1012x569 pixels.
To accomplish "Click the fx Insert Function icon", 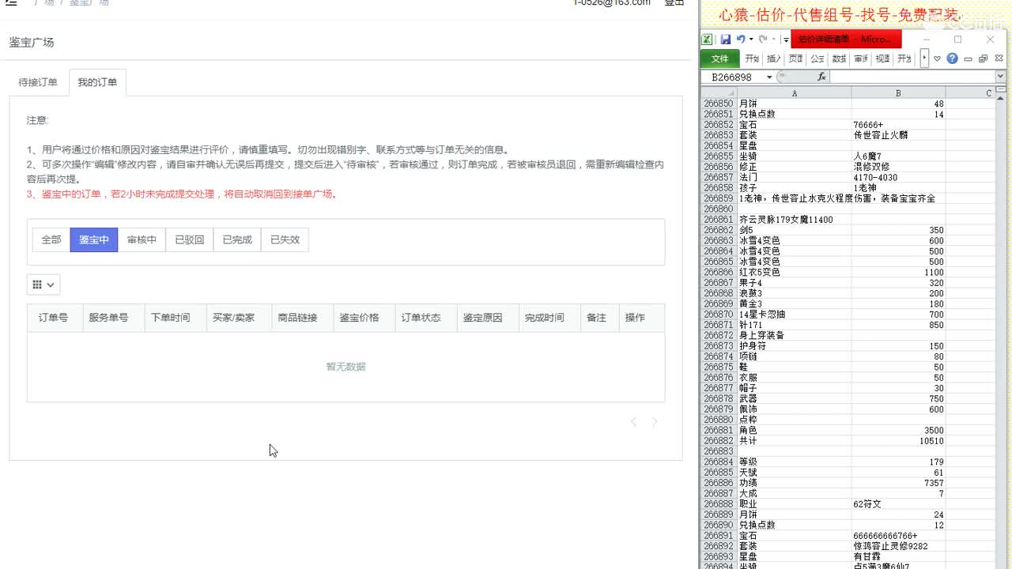I will (x=821, y=77).
